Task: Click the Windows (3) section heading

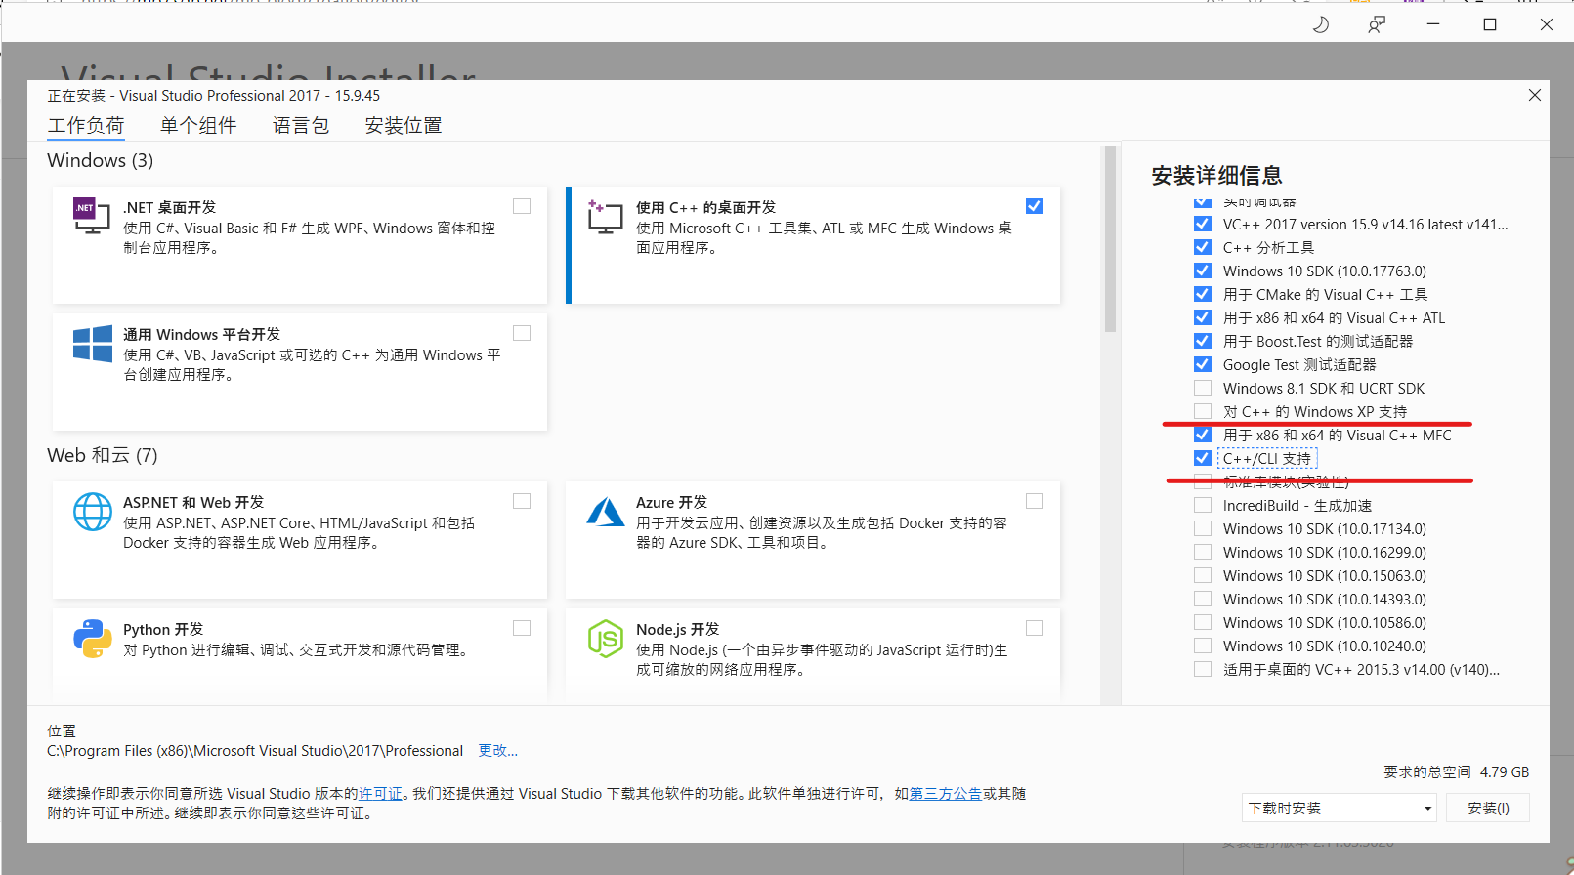Action: coord(101,160)
